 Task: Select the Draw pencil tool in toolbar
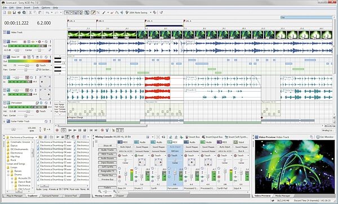click(93, 13)
